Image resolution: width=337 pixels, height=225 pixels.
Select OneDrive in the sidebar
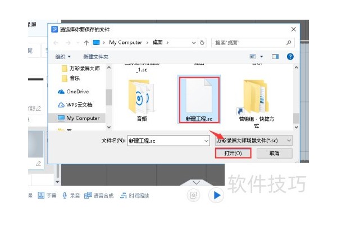pyautogui.click(x=73, y=92)
